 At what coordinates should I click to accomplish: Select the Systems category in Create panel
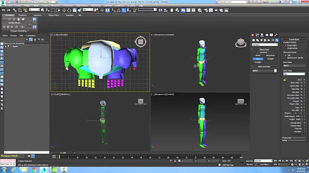(277, 40)
